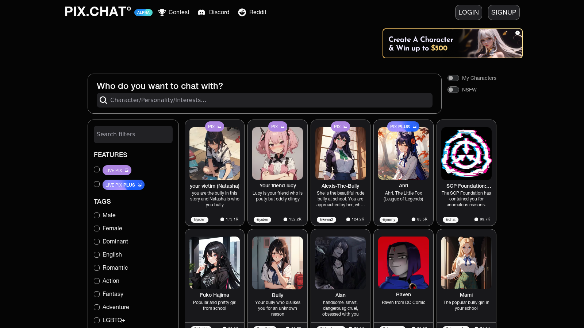The height and width of the screenshot is (328, 584).
Task: Check the Female tag checkbox
Action: point(97,229)
